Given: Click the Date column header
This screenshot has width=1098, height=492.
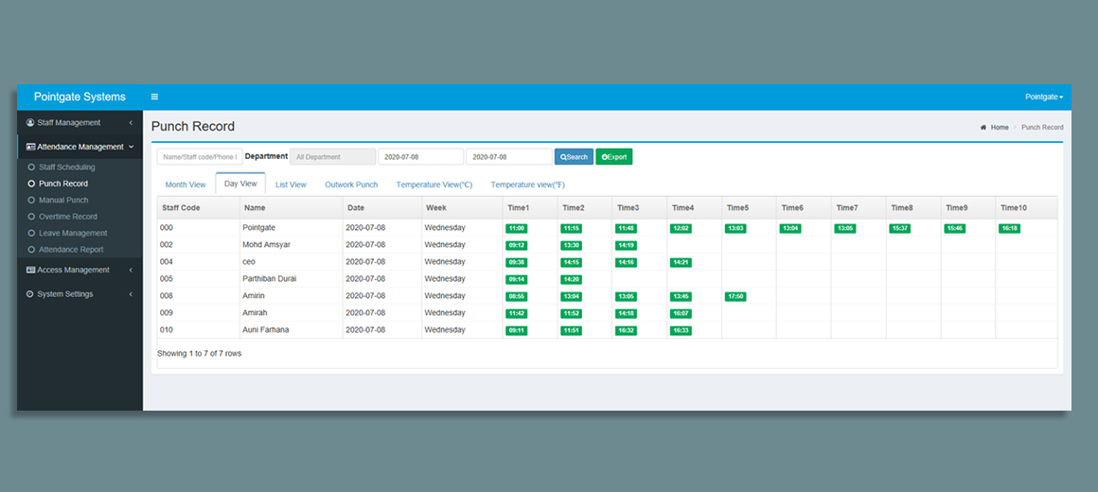Looking at the screenshot, I should pyautogui.click(x=382, y=208).
